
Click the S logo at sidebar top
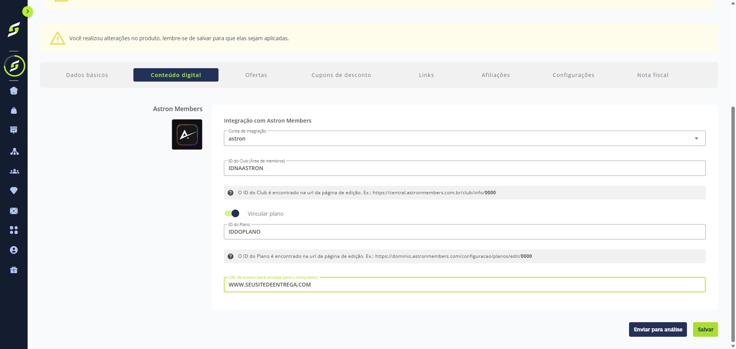pyautogui.click(x=14, y=29)
